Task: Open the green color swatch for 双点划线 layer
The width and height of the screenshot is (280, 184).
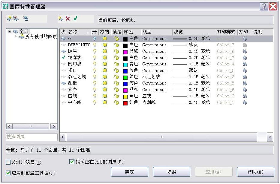Action: [x=125, y=77]
